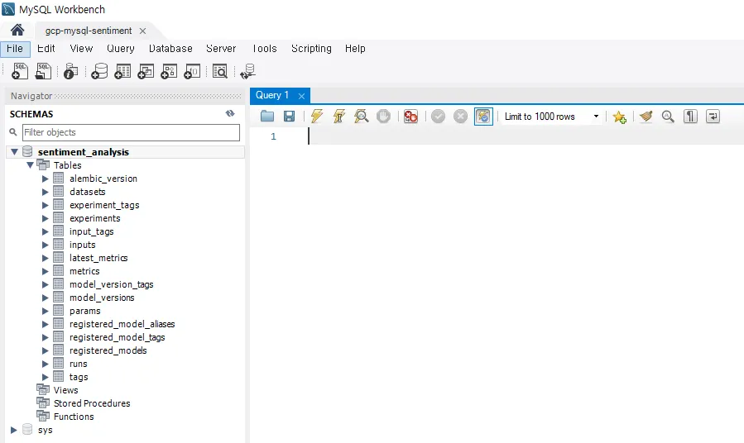
Task: Expand the alembic_version table
Action: (x=45, y=179)
